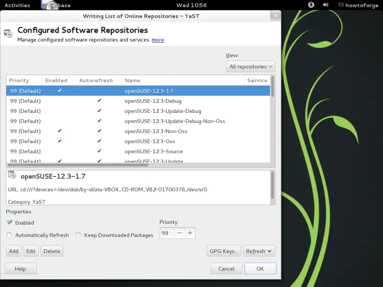Toggle Enabled checkmark for openSUSE-12.3-Oss row
This screenshot has width=383, height=287.
60,141
